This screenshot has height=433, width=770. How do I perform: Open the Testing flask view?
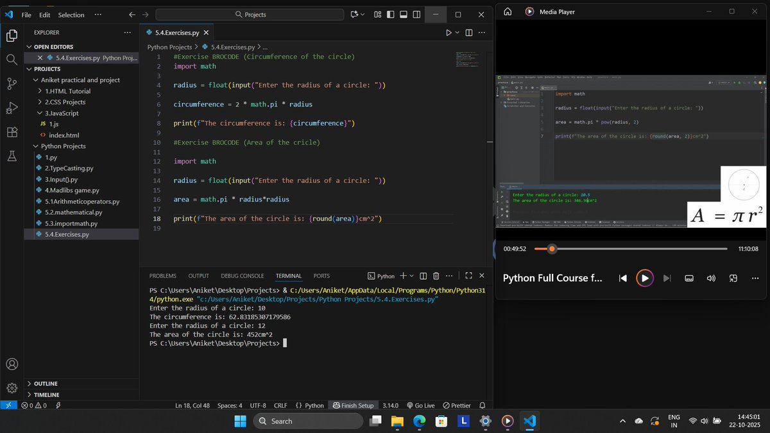click(12, 156)
